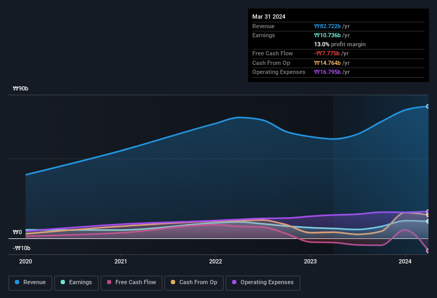Click the ₩82.722b revenue value

[x=327, y=26]
